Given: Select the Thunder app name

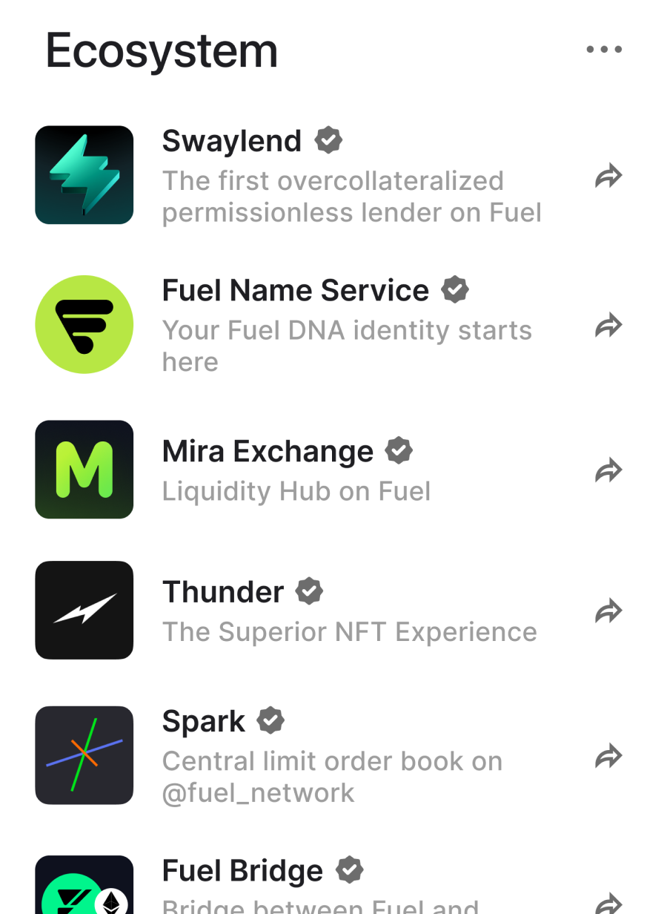Looking at the screenshot, I should click(223, 592).
